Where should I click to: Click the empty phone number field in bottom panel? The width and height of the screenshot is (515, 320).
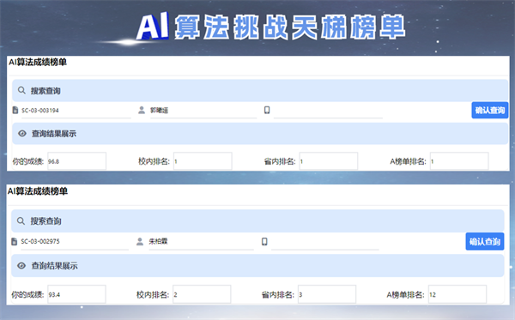[x=325, y=242]
